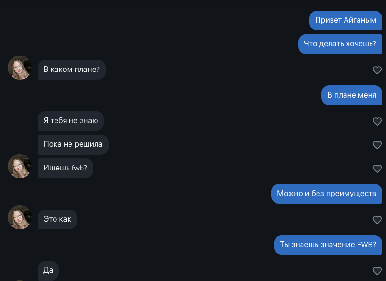Screen dimensions: 386x281
Task: Heart the 'Да' reply message
Action: (x=377, y=271)
